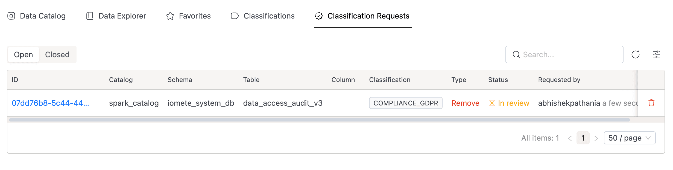Click the Classification Requests badge icon
The height and width of the screenshot is (170, 673).
[x=319, y=16]
